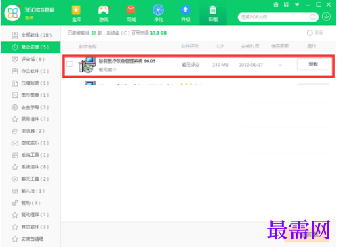Open the title bar dropdown menu arrow

pyautogui.click(x=297, y=5)
